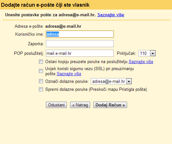172x144 pixels.
Task: Focus the 'Korisničko ime' input field
Action: point(80,34)
